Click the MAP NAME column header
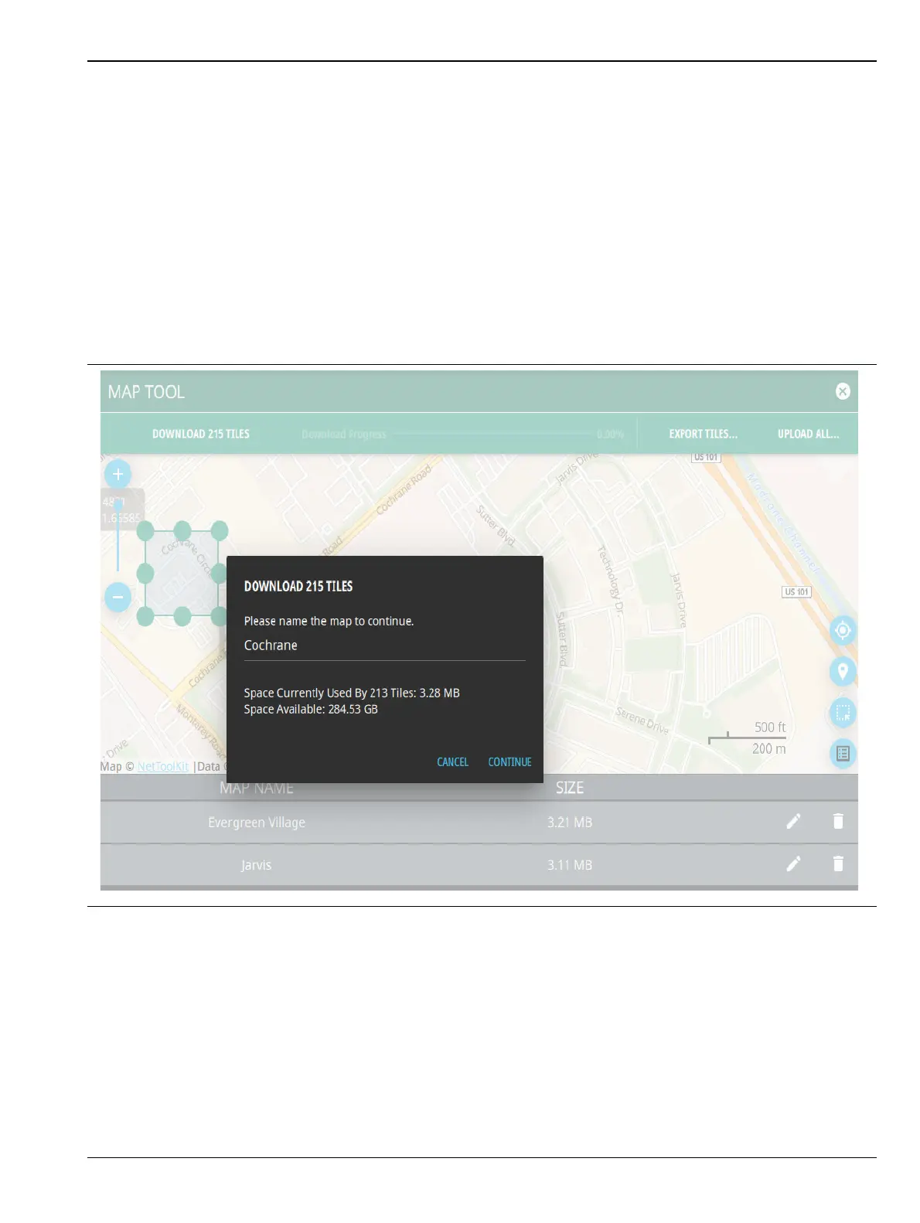Image resolution: width=920 pixels, height=1223 pixels. coord(257,788)
